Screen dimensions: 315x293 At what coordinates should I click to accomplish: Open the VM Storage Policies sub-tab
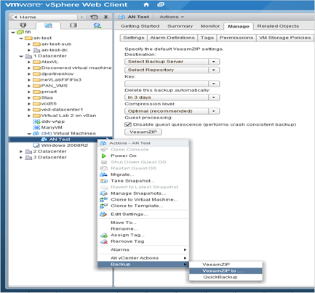point(285,38)
